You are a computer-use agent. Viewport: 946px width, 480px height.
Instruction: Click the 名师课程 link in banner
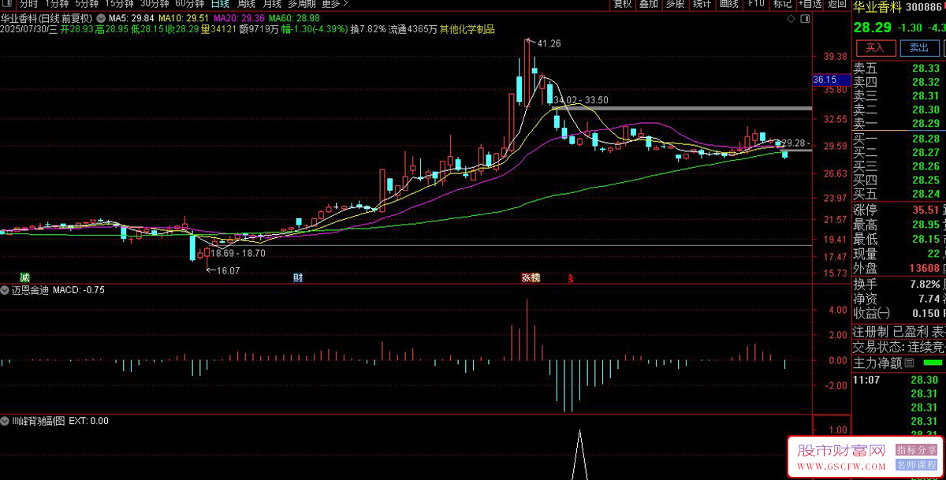coord(916,464)
